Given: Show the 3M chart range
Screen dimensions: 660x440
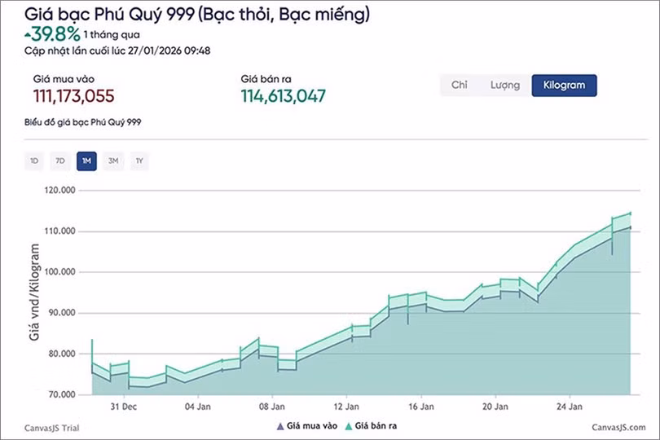Looking at the screenshot, I should coord(113,161).
